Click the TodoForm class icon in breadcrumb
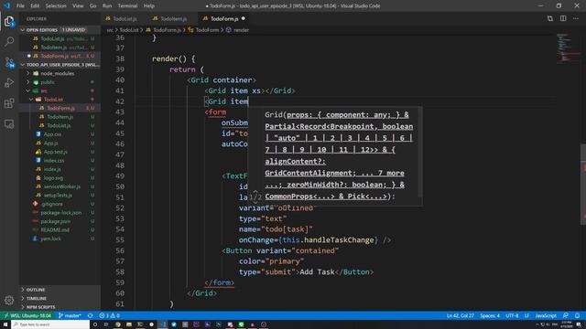 [x=190, y=30]
